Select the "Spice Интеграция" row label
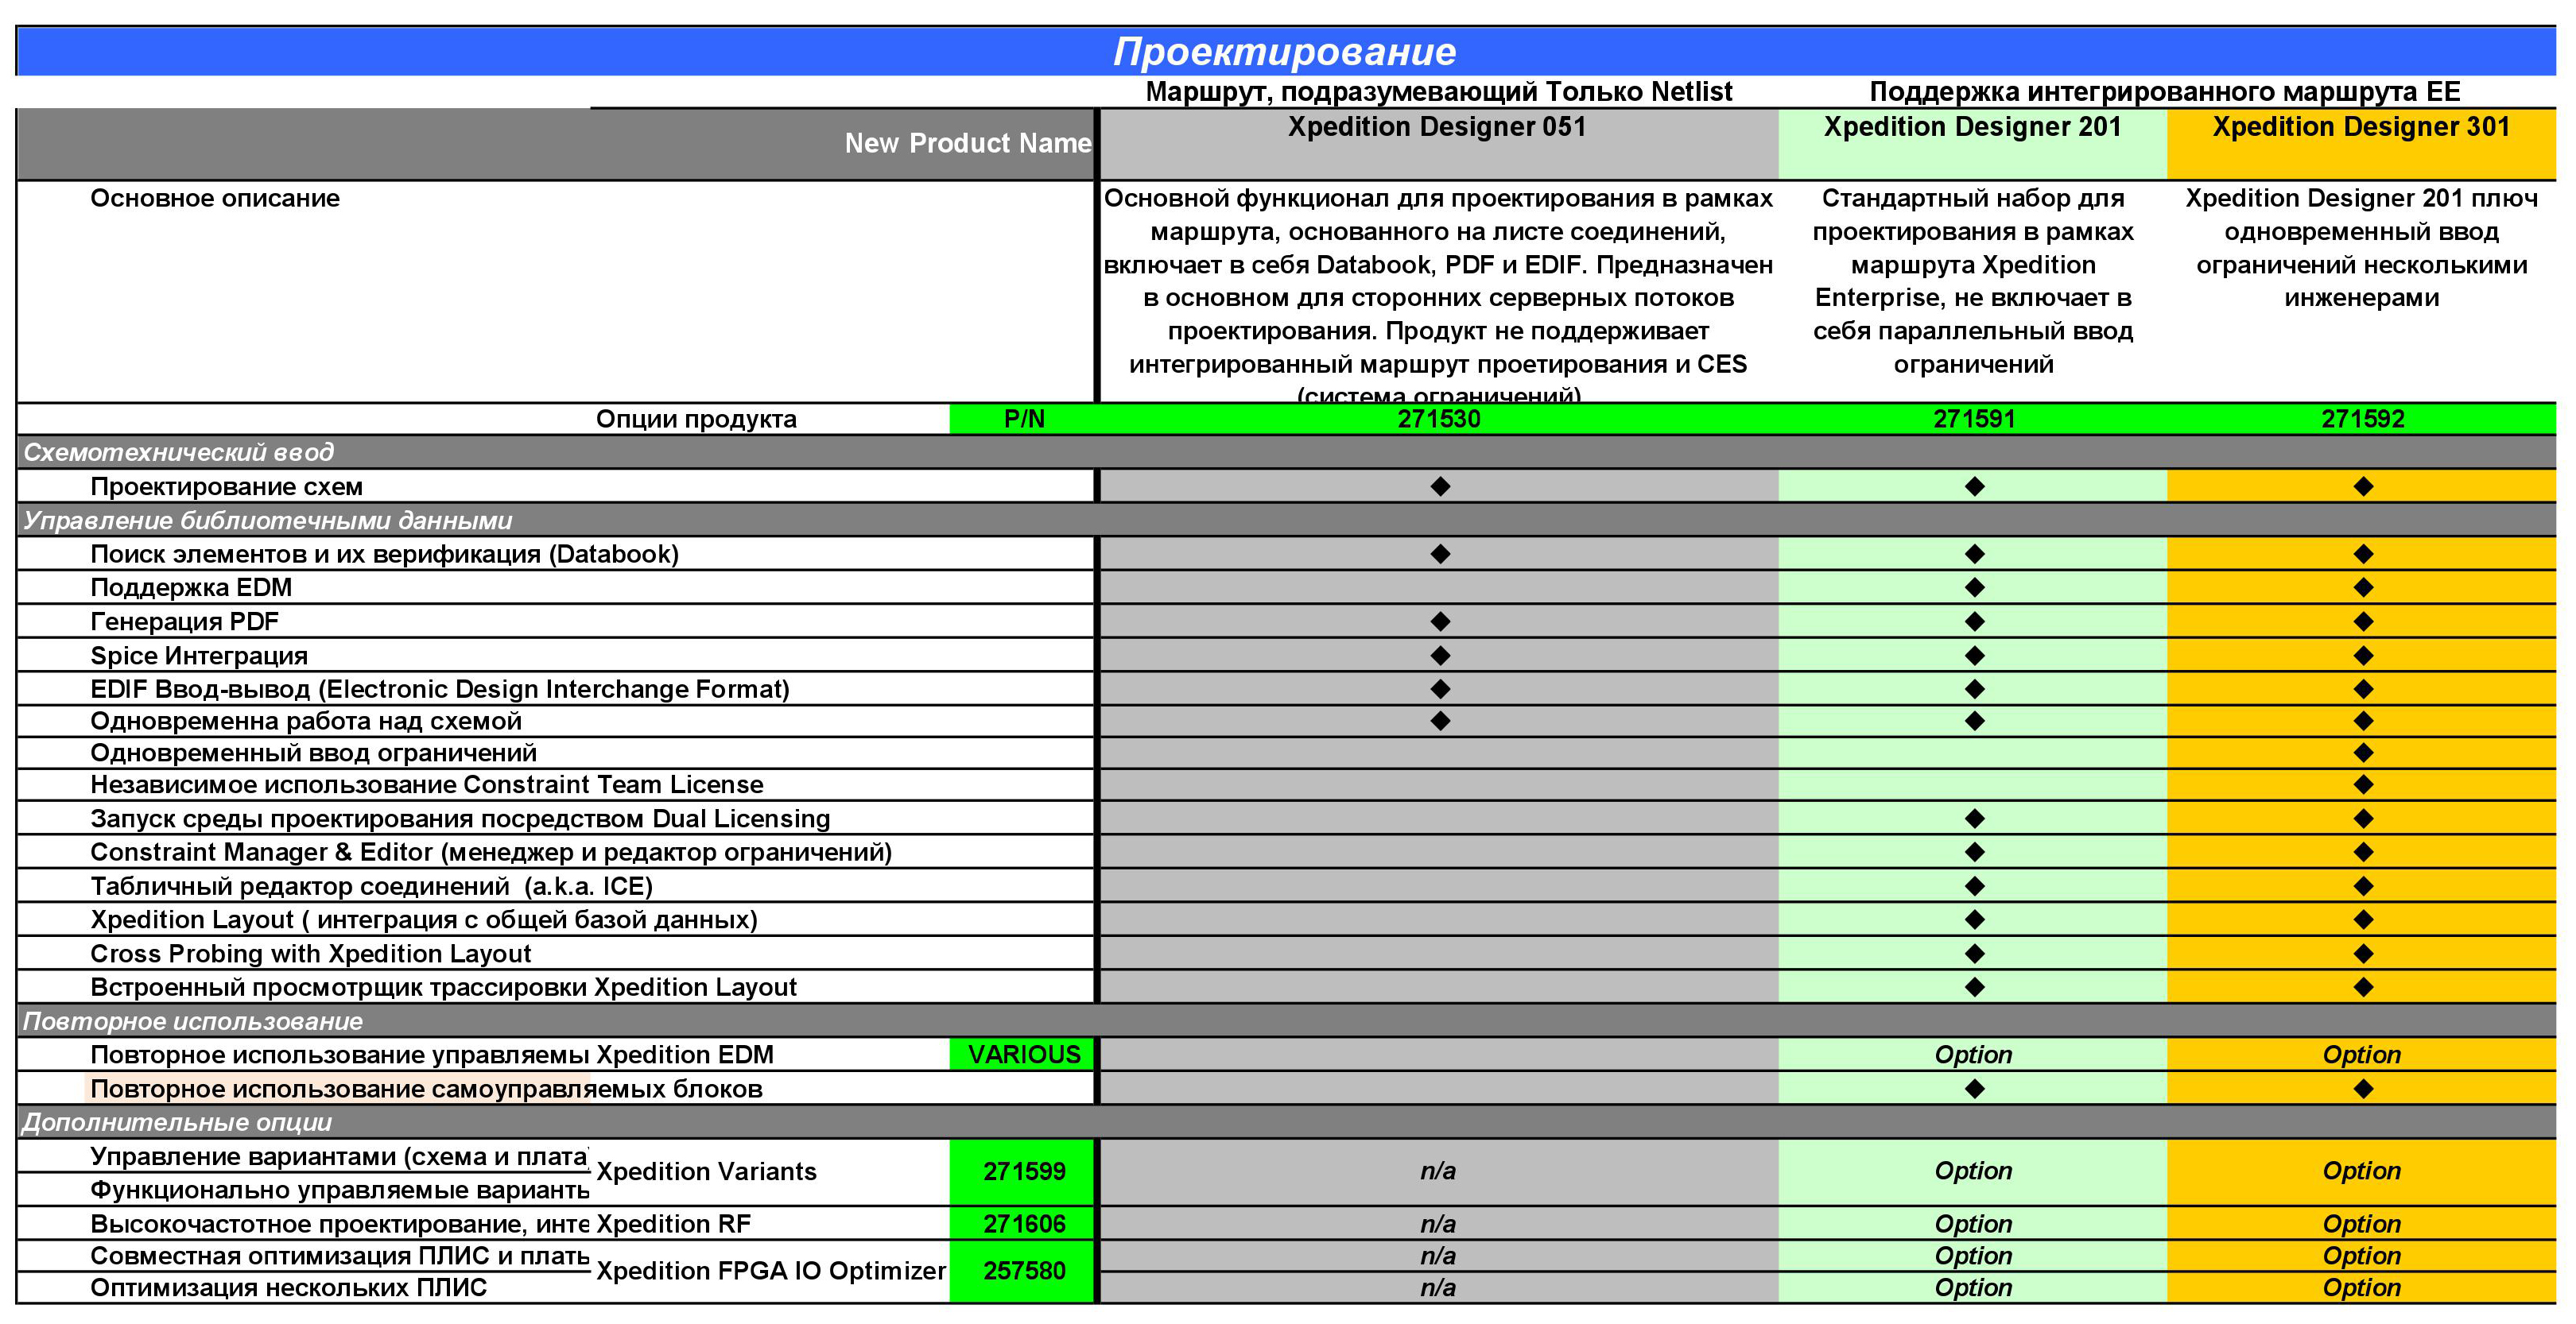The width and height of the screenshot is (2576, 1324). click(199, 656)
